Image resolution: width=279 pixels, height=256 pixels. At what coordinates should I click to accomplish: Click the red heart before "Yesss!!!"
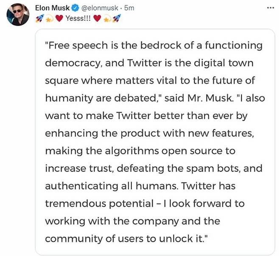click(x=60, y=18)
